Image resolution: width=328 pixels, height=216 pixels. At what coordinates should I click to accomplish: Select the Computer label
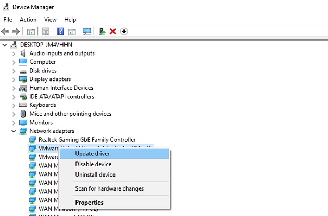43,62
